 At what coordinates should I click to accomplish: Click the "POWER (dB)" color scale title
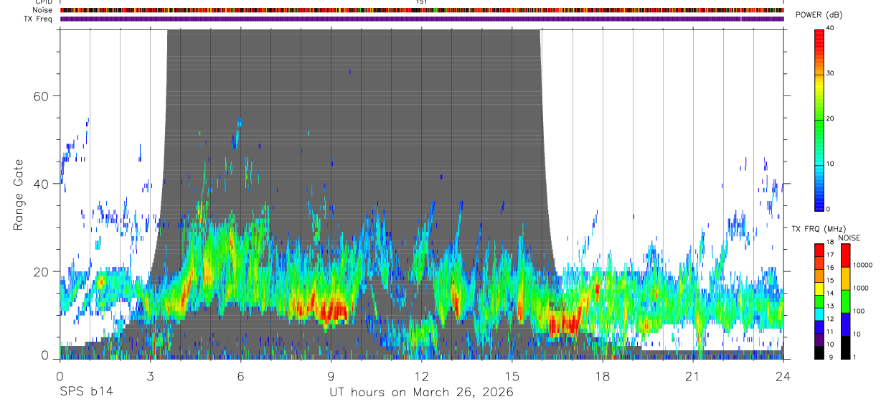click(x=819, y=15)
